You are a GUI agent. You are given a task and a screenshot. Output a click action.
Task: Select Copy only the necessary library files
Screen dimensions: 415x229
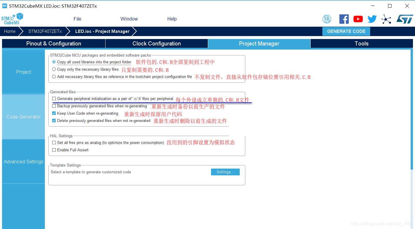54,69
